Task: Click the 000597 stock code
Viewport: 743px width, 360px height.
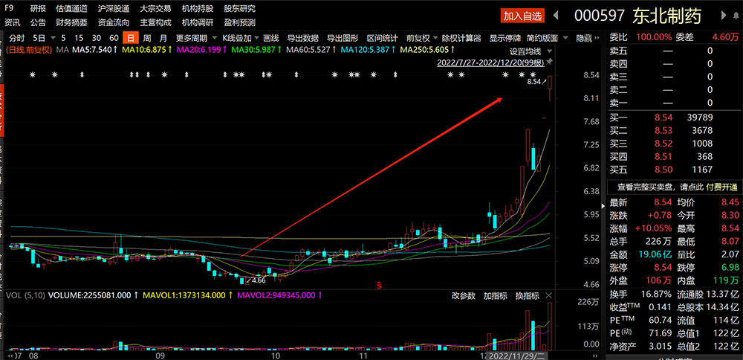Action: (600, 16)
